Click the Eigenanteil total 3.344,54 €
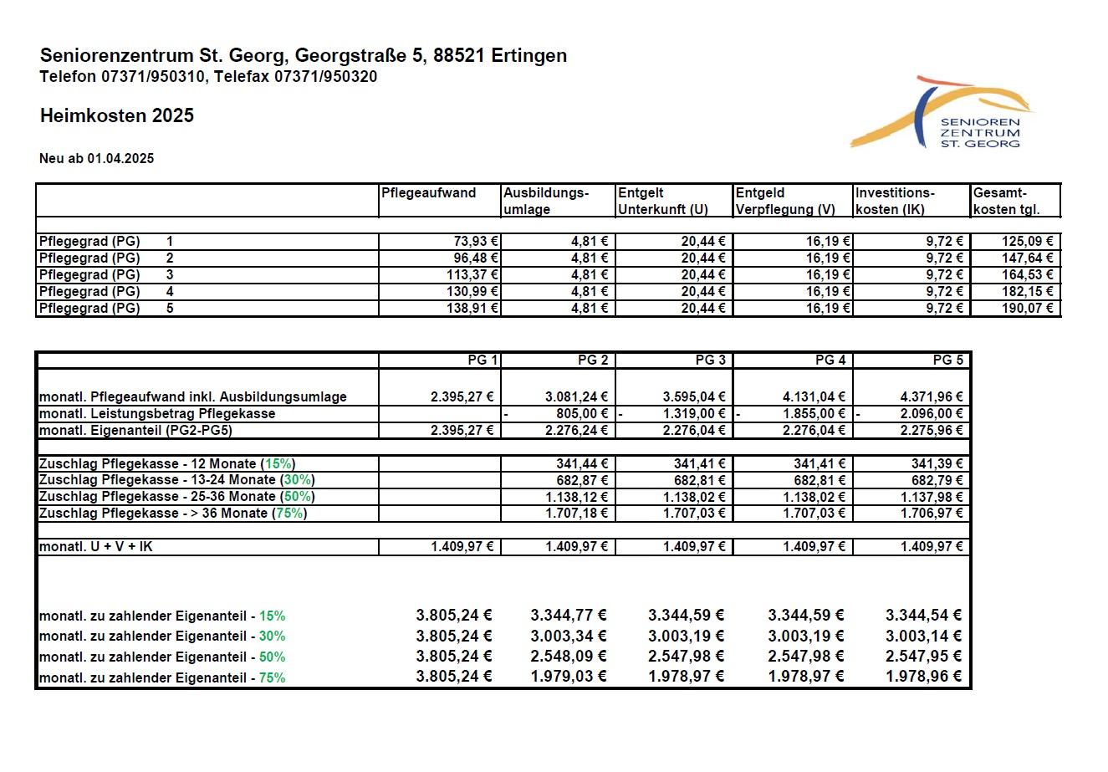This screenshot has width=1108, height=772. tap(924, 616)
